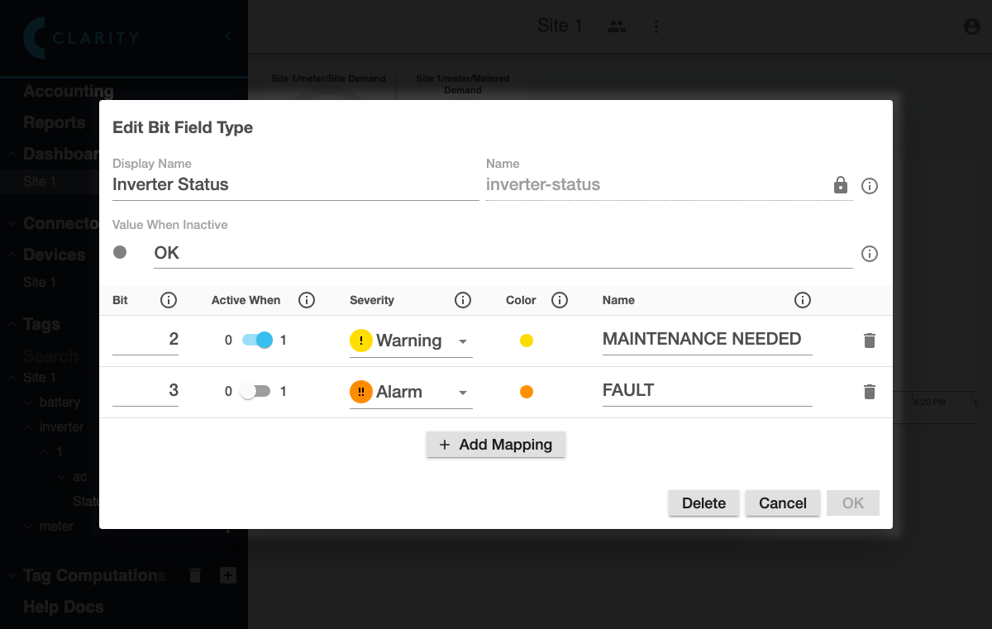
Task: Click the Cancel button
Action: [x=782, y=503]
